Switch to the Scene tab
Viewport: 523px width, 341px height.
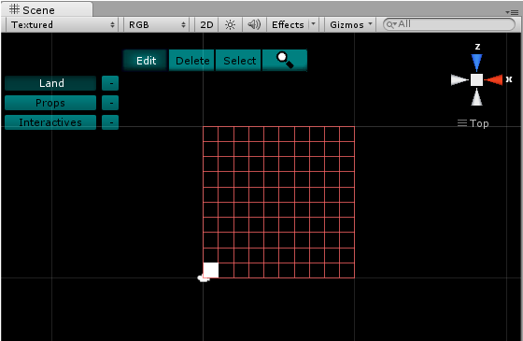point(47,9)
